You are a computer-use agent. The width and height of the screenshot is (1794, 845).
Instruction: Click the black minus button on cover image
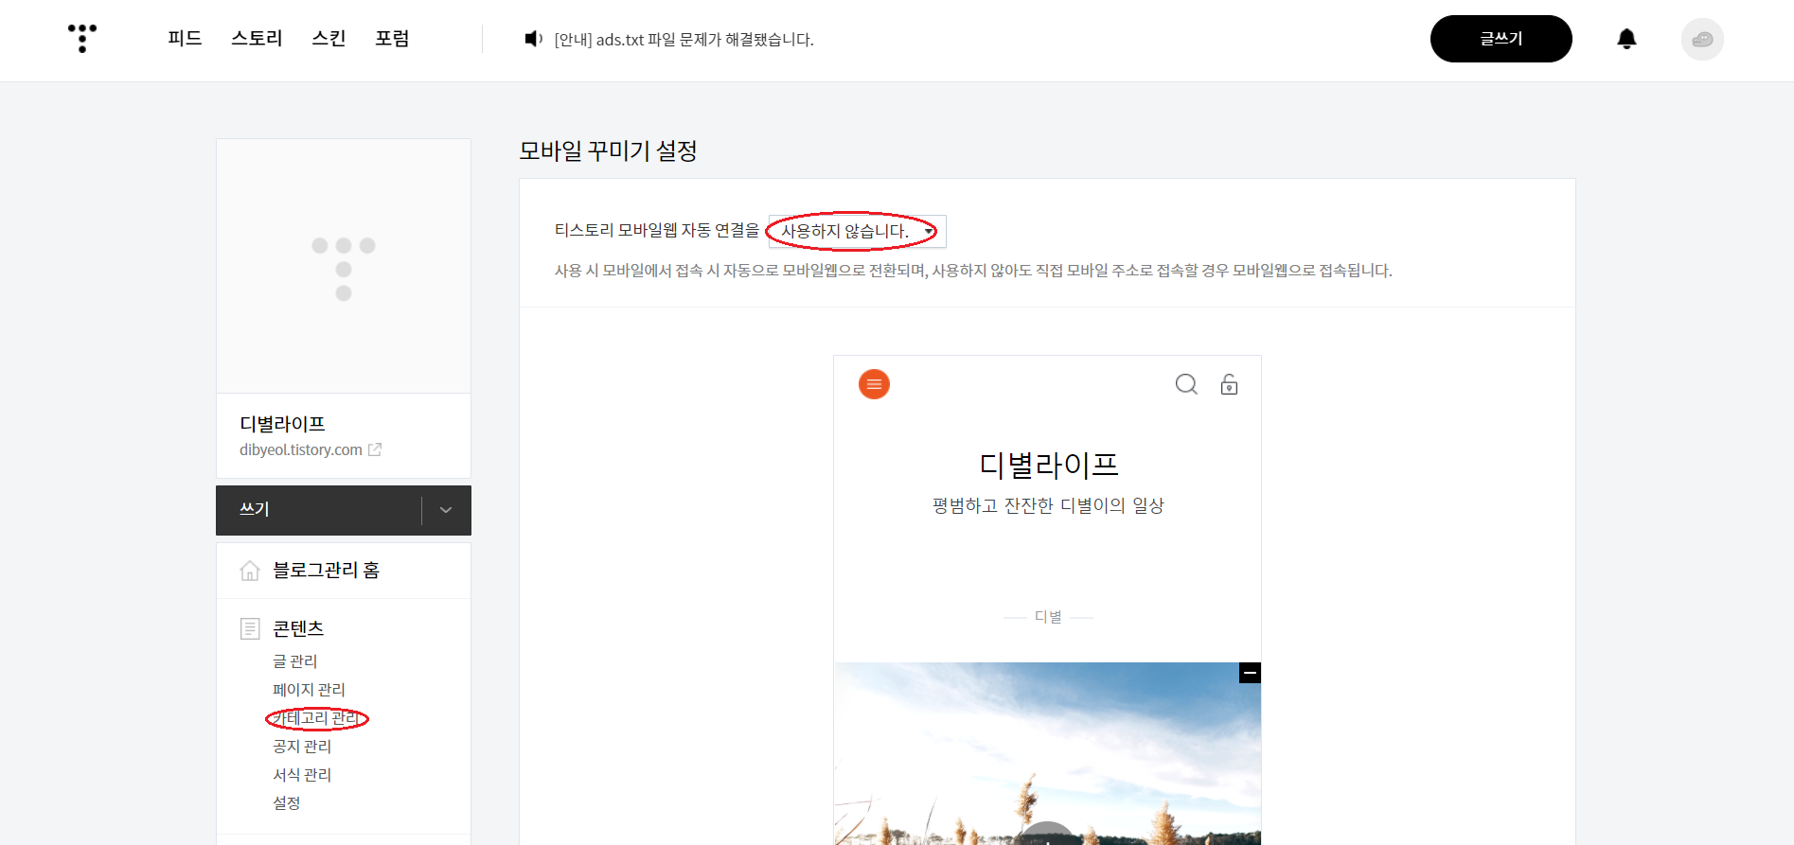point(1250,673)
